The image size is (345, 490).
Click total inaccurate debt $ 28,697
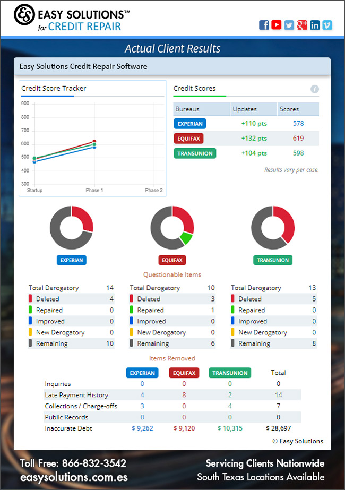coord(279,428)
